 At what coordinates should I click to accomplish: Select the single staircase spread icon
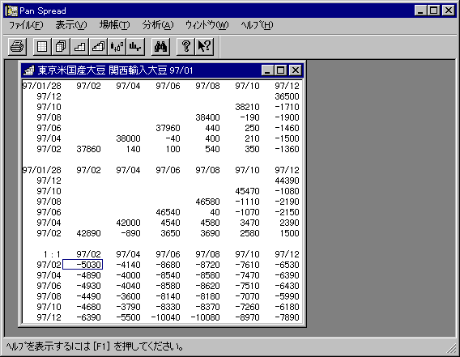[79, 46]
